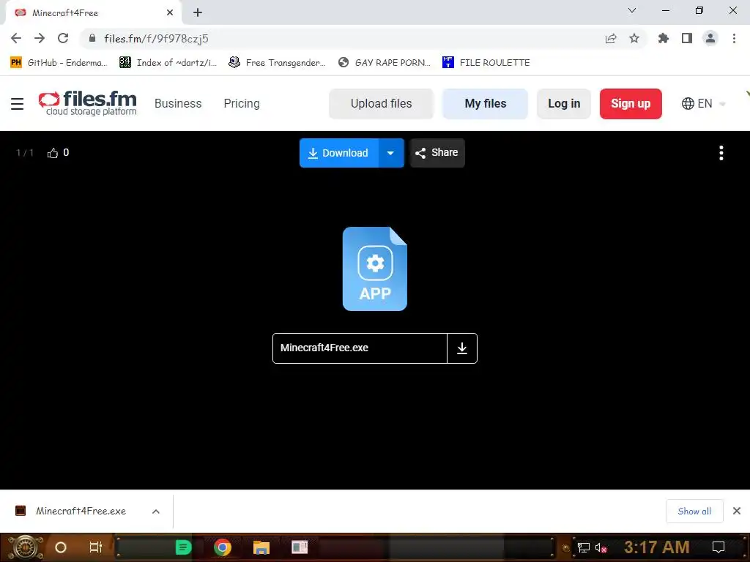Open the Business menu item

click(178, 104)
